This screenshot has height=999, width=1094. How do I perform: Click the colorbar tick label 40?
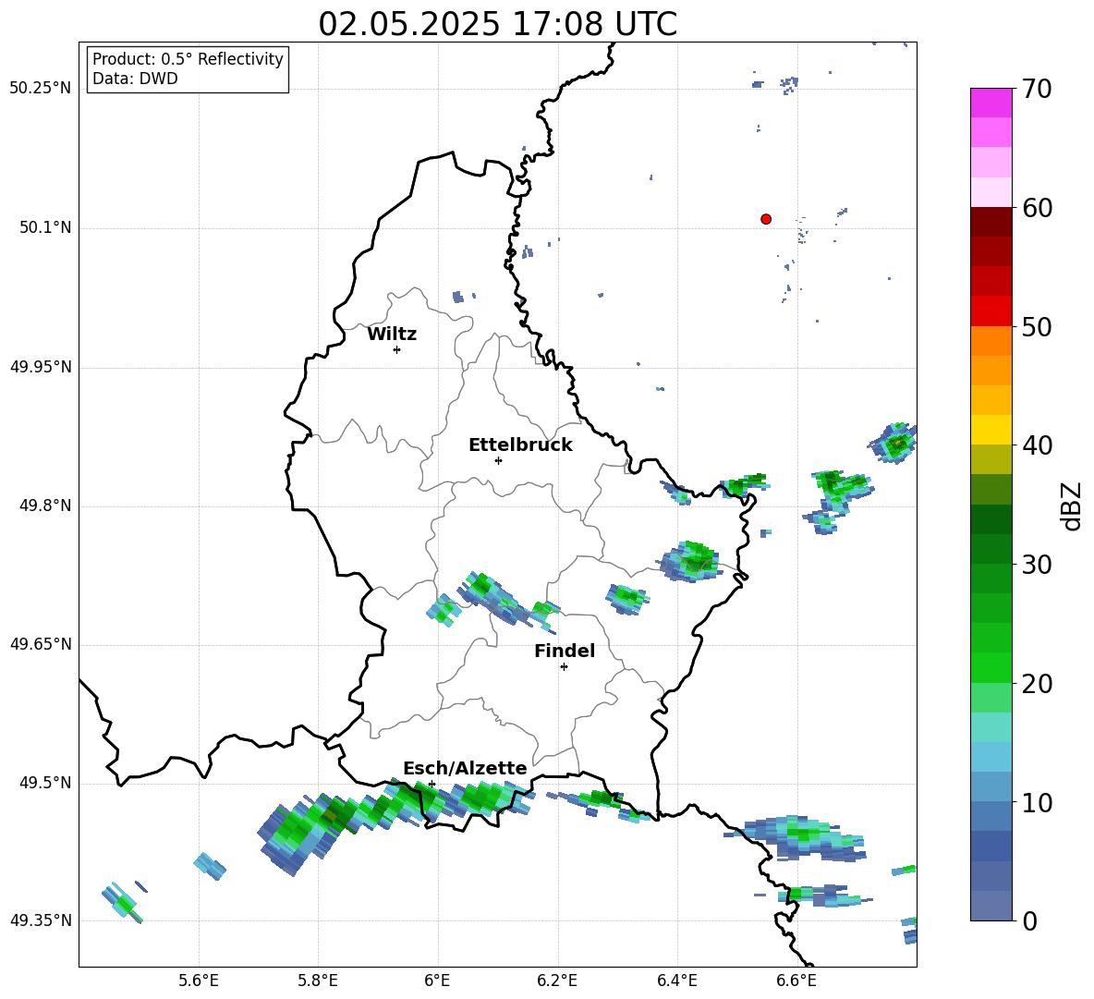(1037, 445)
